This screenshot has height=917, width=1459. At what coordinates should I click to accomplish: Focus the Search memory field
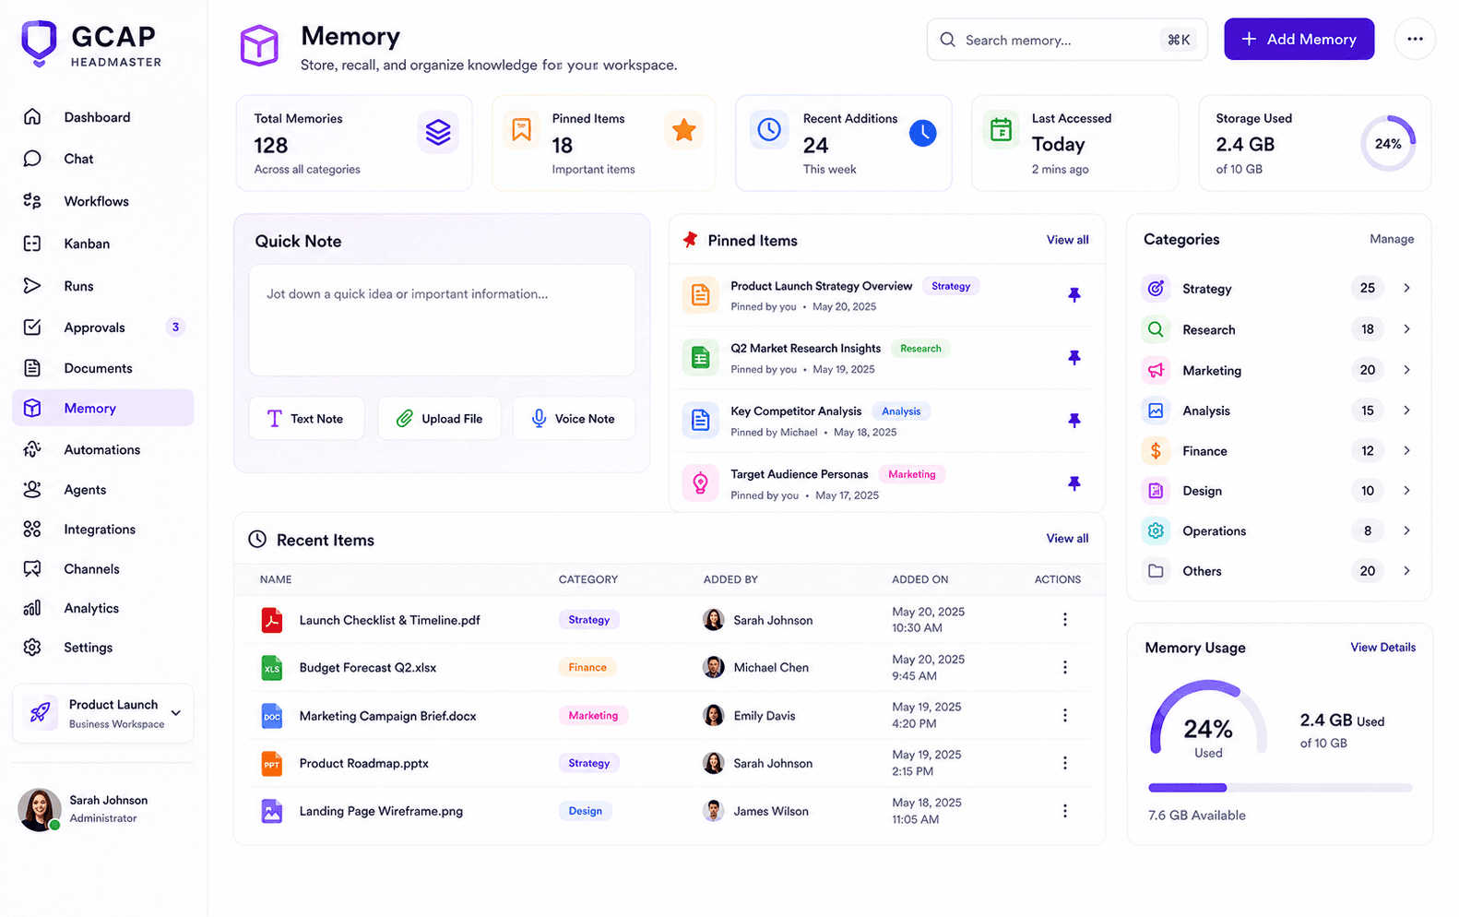(1066, 40)
